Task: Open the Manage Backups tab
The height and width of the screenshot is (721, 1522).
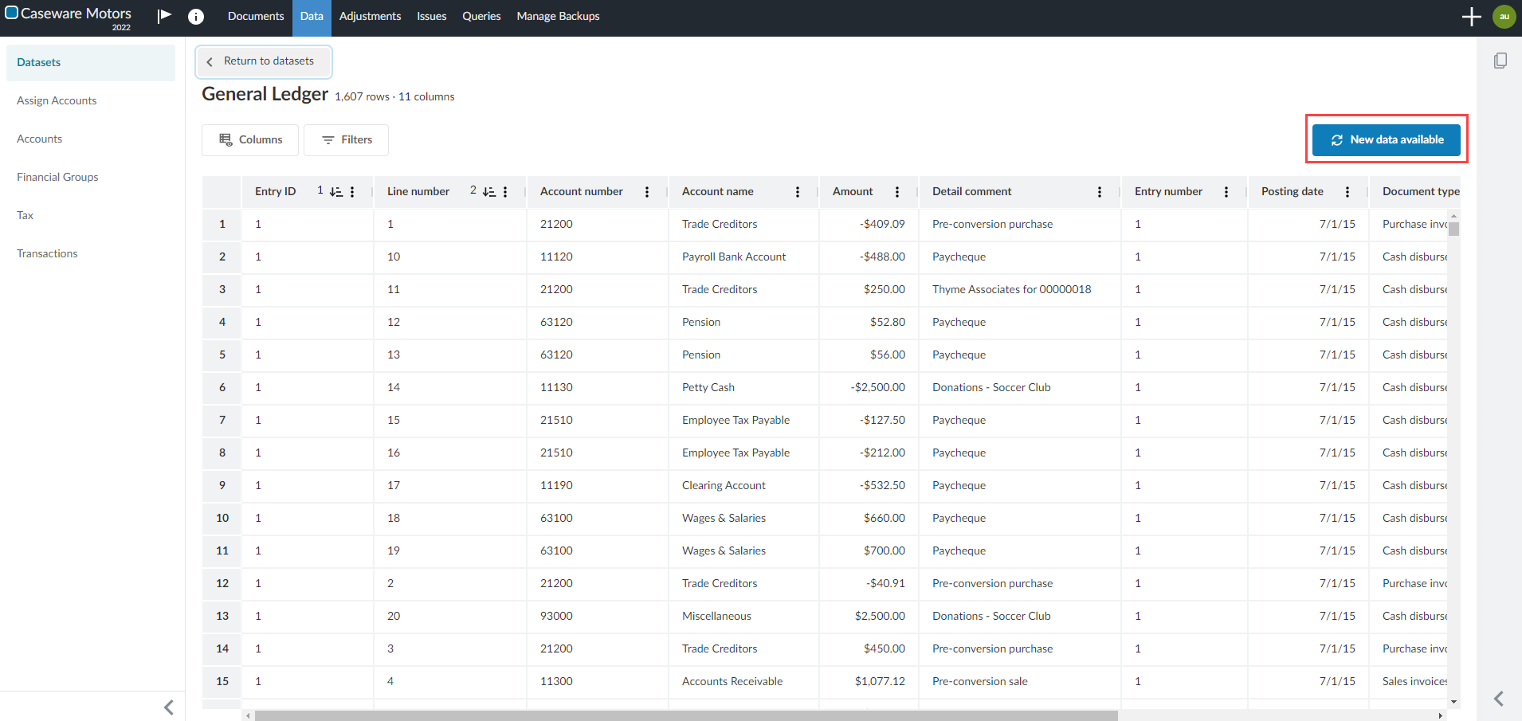Action: [x=558, y=17]
